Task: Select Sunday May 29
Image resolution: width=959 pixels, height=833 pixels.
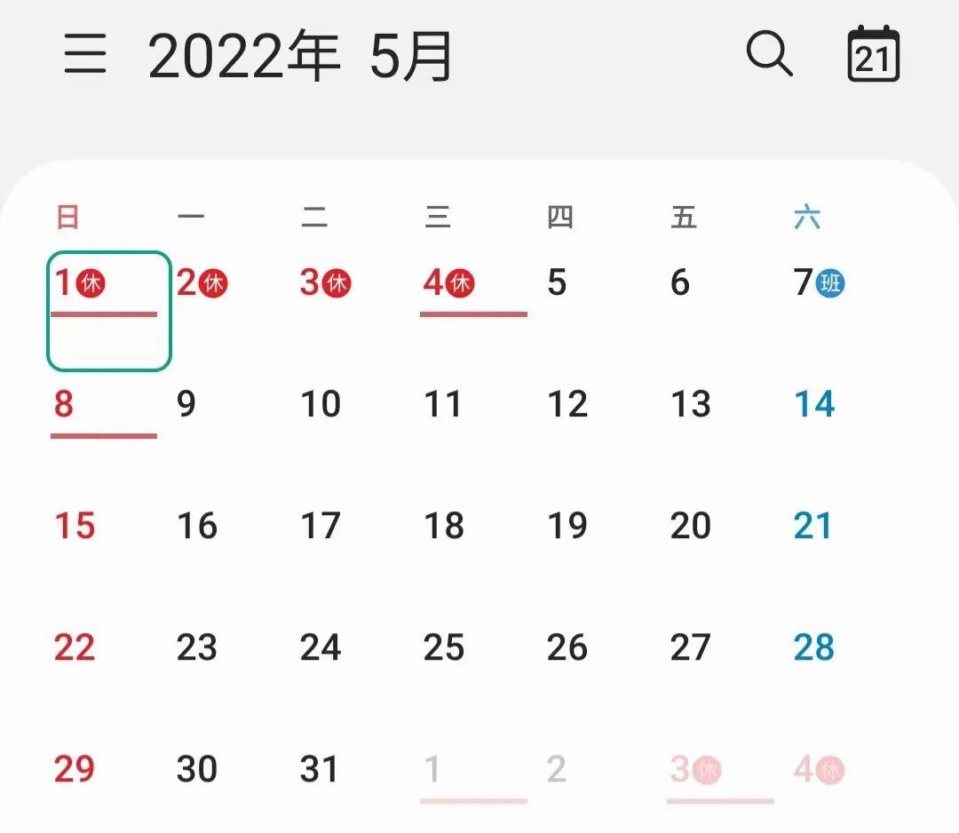Action: [74, 770]
